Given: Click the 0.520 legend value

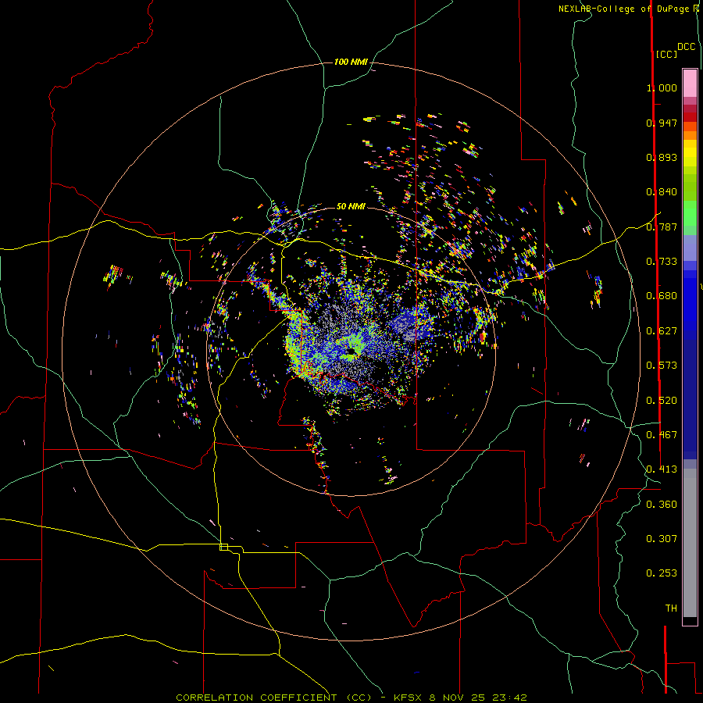Looking at the screenshot, I should click(x=662, y=401).
